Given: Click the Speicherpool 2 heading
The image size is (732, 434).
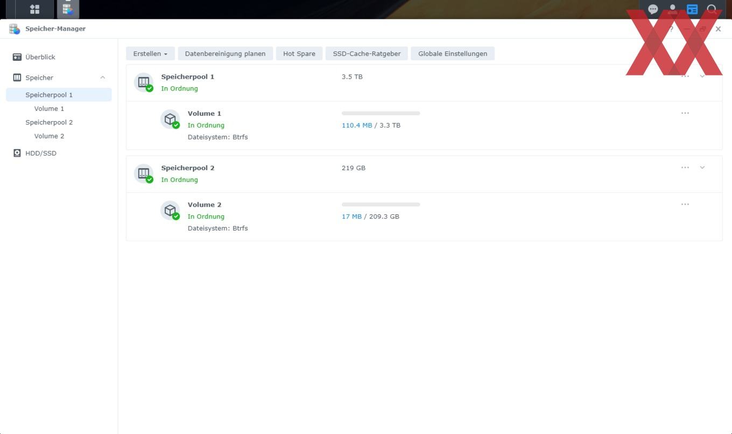Looking at the screenshot, I should tap(188, 167).
